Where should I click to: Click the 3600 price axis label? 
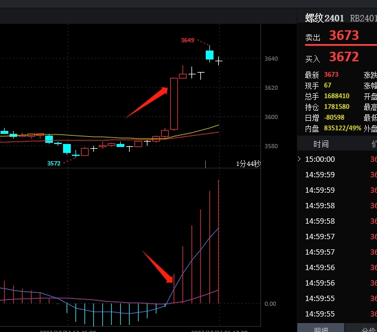point(271,117)
